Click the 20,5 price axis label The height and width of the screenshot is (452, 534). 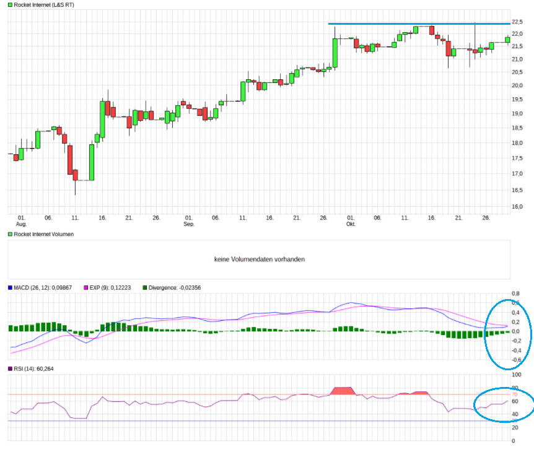tap(517, 72)
